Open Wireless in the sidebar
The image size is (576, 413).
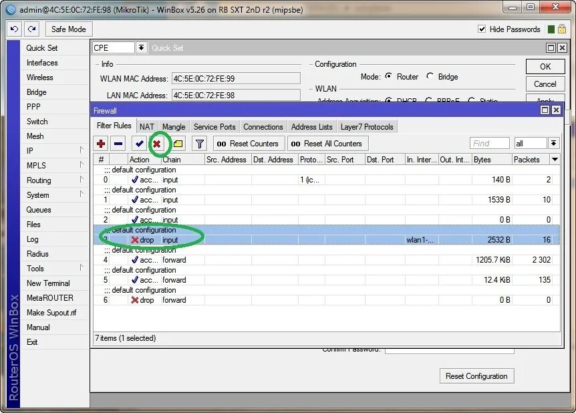point(39,78)
